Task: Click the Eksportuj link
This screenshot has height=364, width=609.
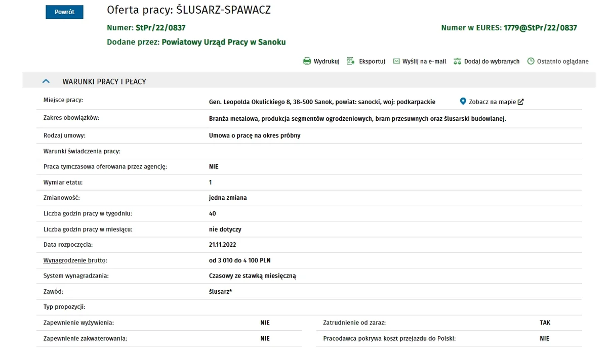Action: (372, 61)
